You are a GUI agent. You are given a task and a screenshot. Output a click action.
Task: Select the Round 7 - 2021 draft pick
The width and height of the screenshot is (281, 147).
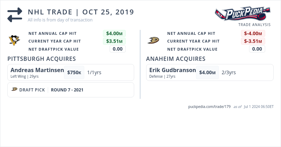point(67,90)
